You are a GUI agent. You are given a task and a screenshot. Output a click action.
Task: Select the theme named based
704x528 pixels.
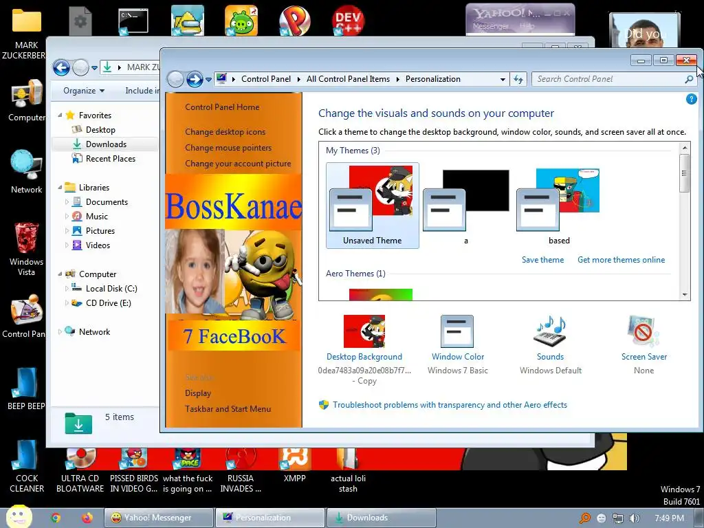pos(559,205)
